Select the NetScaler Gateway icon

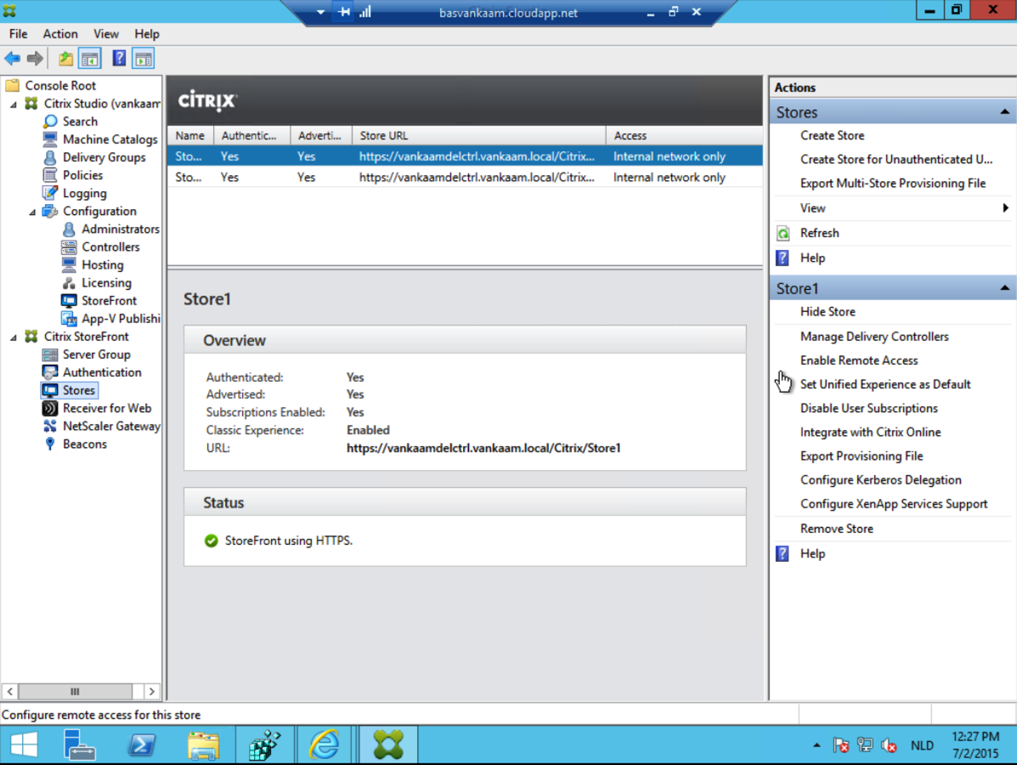click(50, 427)
